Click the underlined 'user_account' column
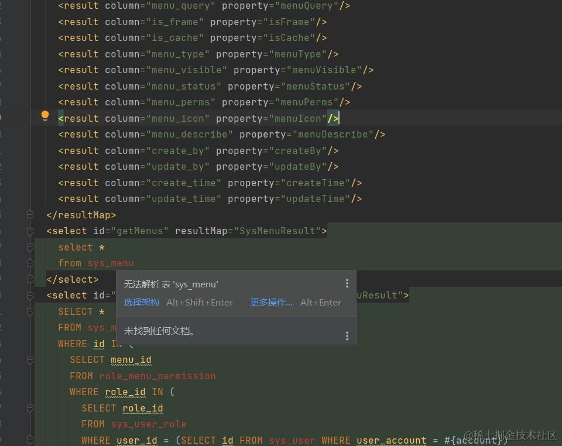Viewport: 562px width, 446px height. (392, 440)
